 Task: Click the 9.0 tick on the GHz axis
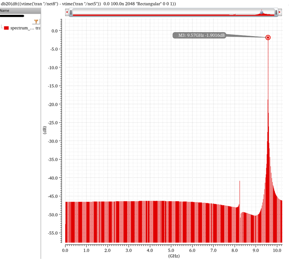(256, 250)
